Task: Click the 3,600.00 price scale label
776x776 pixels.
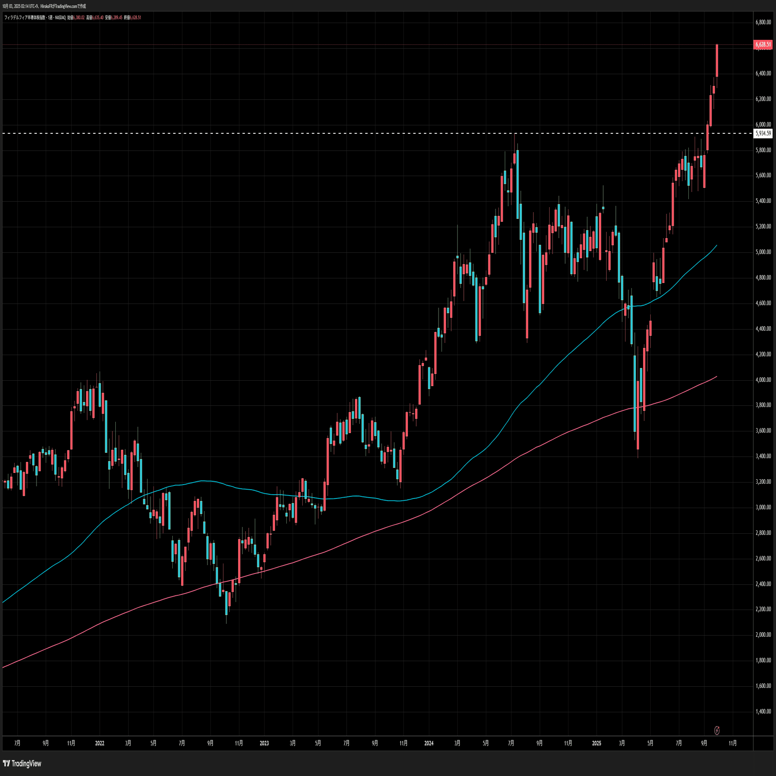Action: (763, 431)
